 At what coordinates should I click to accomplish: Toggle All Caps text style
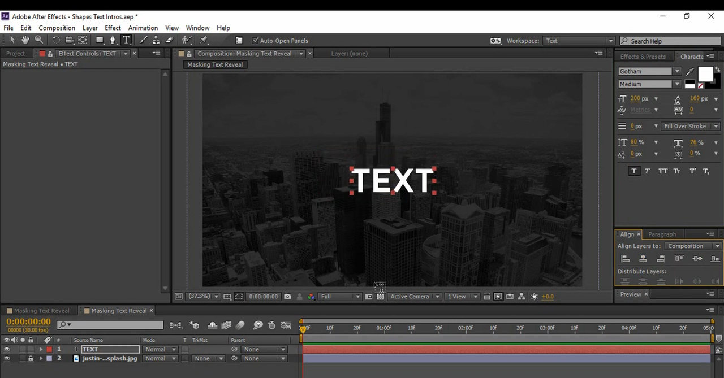663,171
